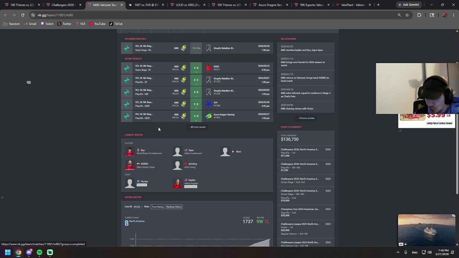Open the Twitch bookmark
The image size is (459, 258).
pyautogui.click(x=47, y=24)
